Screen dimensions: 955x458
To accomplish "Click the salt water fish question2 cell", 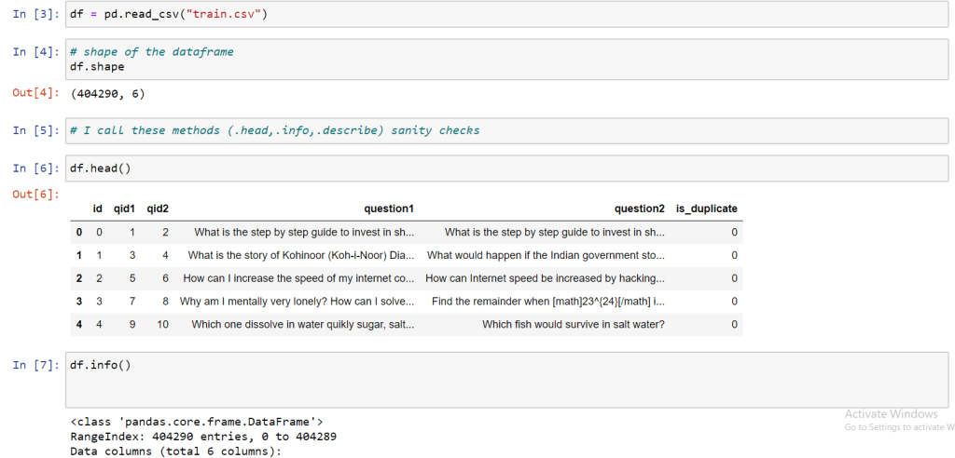I will click(573, 325).
